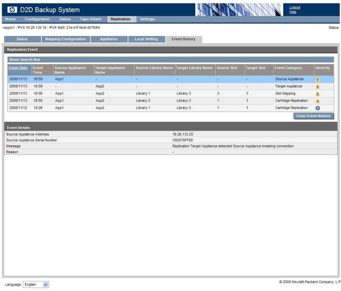
Task: Click the Help link
Action: [293, 12]
